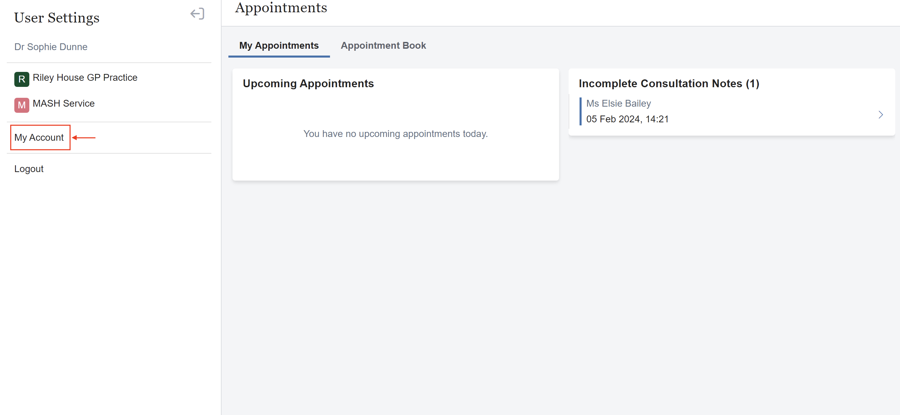Collapse the User Settings panel with arrow icon

[197, 14]
